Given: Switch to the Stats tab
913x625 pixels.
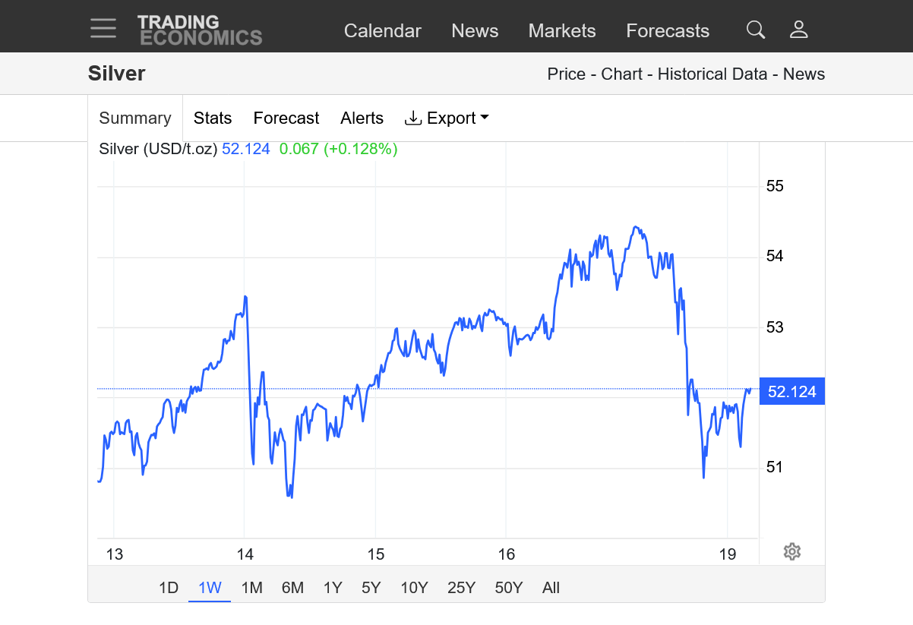Looking at the screenshot, I should pyautogui.click(x=213, y=118).
